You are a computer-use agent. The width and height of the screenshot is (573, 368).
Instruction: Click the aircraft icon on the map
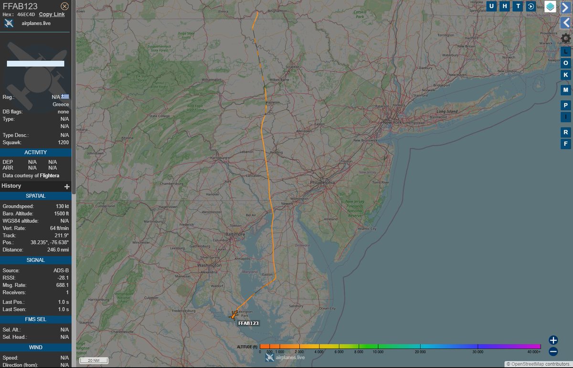[234, 315]
